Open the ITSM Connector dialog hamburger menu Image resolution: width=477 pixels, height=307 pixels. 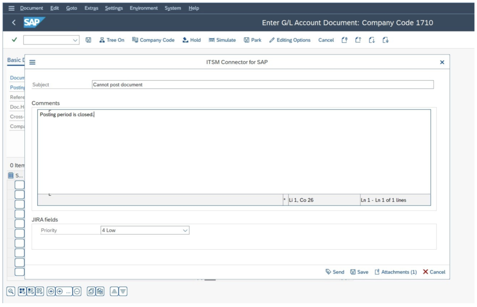pyautogui.click(x=32, y=62)
